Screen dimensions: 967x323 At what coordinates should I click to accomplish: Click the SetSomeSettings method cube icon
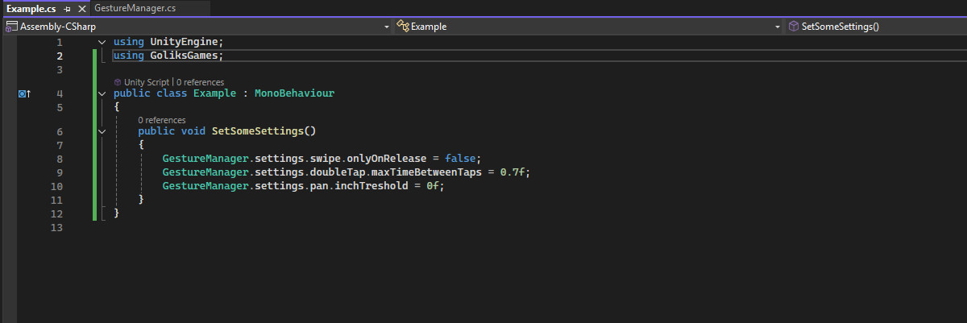tap(794, 27)
